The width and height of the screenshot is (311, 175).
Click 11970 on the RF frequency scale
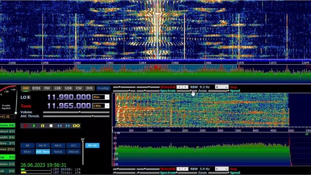click(240, 63)
